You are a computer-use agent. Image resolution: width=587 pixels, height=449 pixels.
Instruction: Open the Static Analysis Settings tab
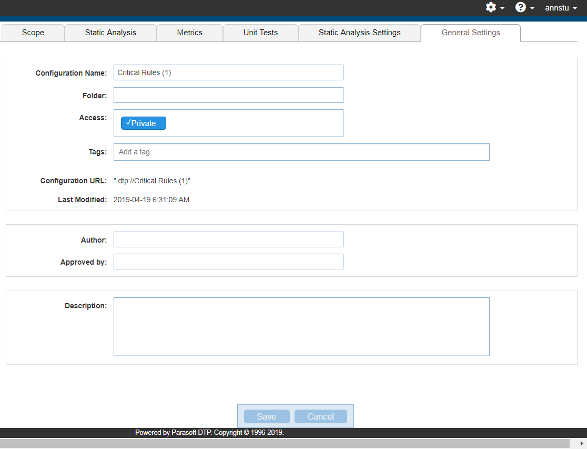click(x=359, y=33)
